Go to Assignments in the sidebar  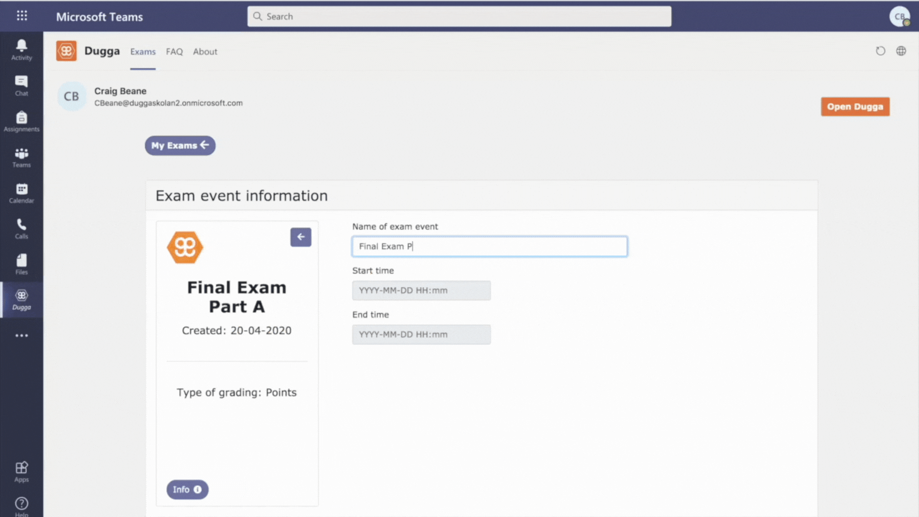pos(22,122)
